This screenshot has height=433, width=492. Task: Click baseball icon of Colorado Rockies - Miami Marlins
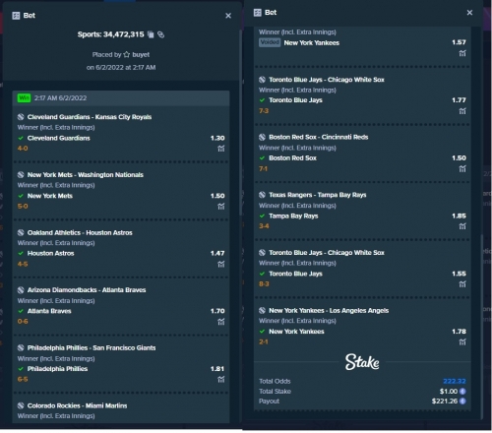coord(21,405)
